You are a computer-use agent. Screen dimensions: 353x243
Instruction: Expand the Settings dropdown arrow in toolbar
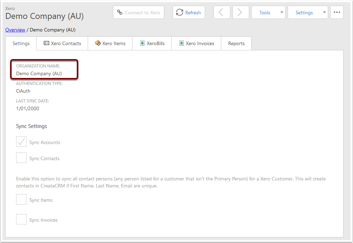click(324, 12)
